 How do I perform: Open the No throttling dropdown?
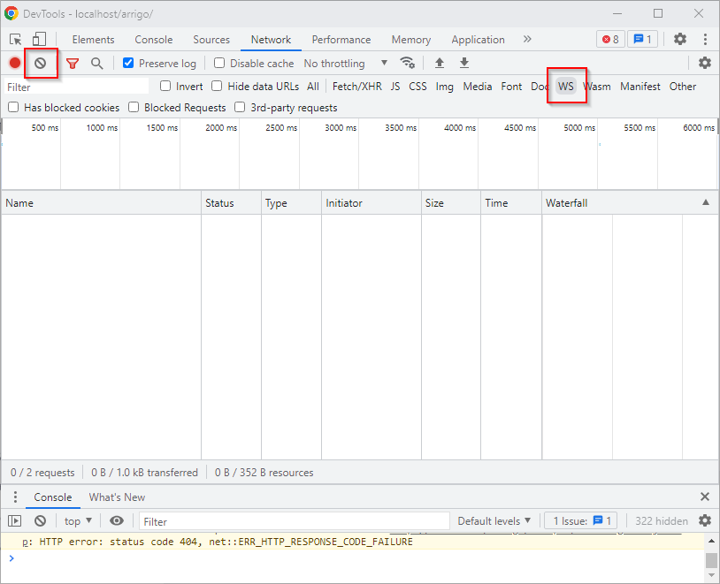click(346, 63)
